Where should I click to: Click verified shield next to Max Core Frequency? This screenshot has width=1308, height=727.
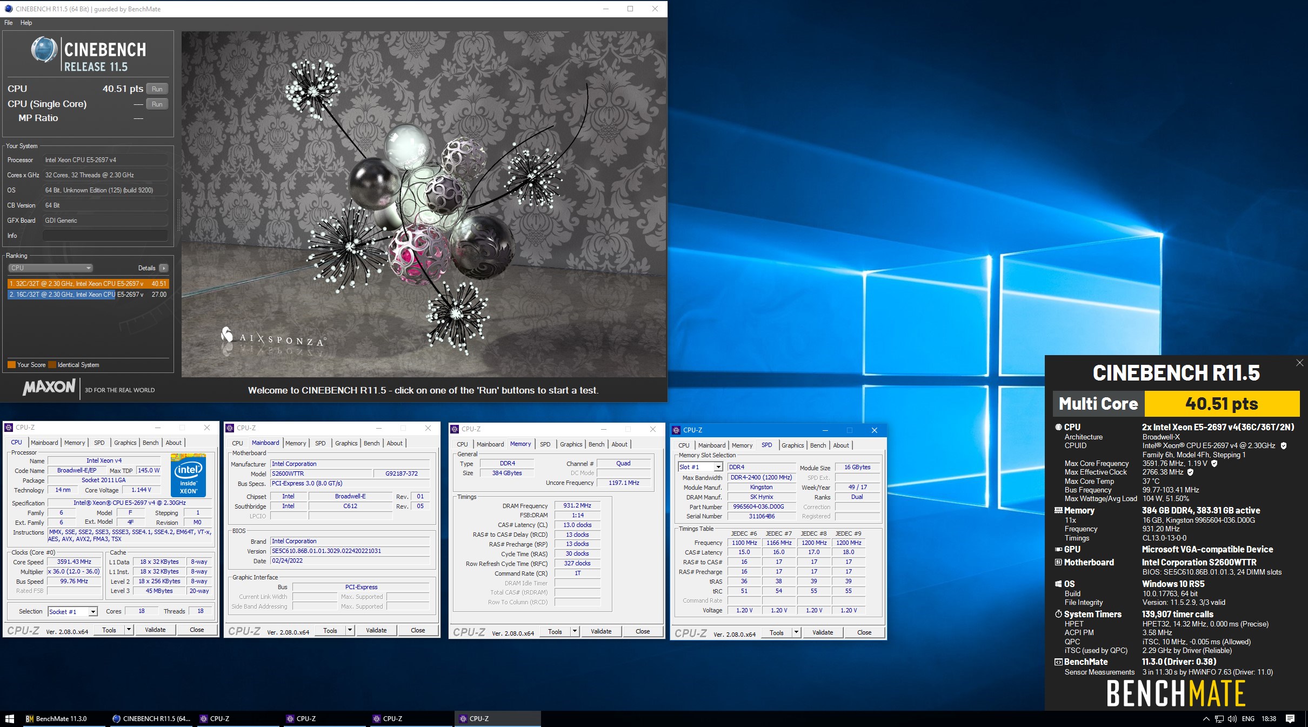point(1214,464)
